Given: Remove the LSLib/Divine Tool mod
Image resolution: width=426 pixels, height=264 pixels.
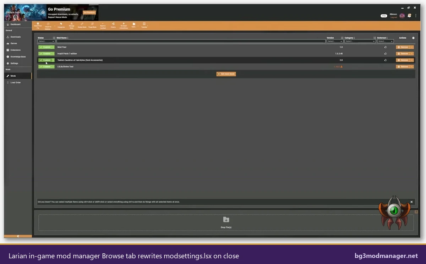Looking at the screenshot, I should 403,66.
